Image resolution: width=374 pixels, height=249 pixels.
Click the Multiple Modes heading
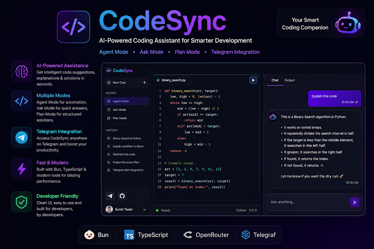(x=53, y=95)
